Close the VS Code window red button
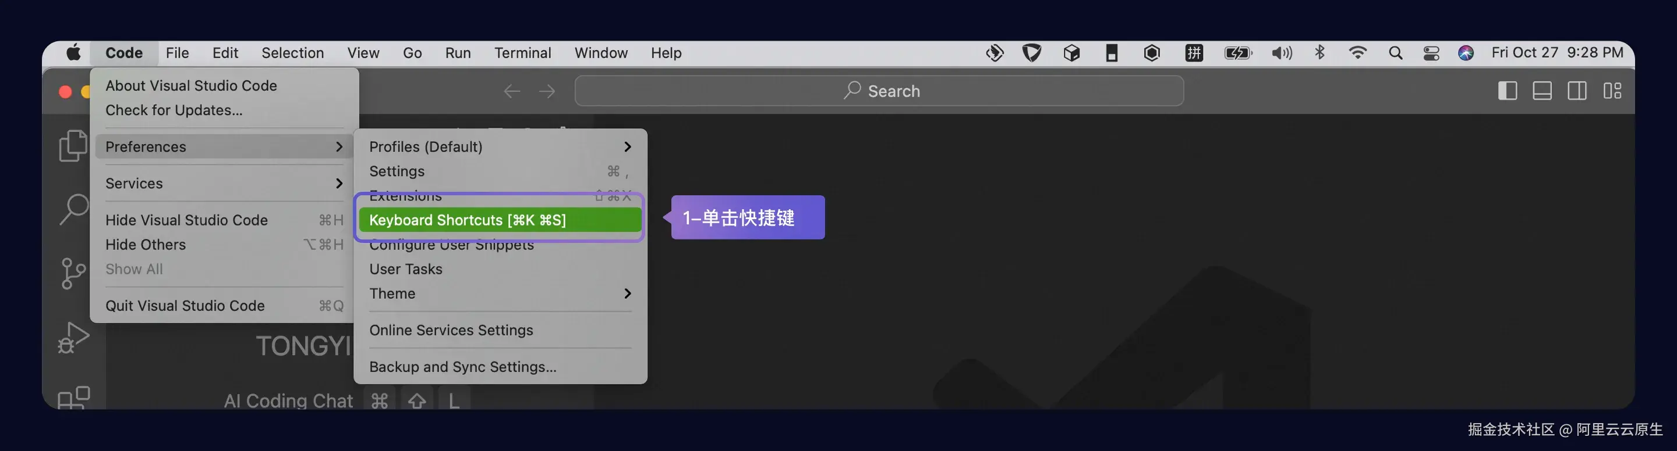 (x=65, y=92)
